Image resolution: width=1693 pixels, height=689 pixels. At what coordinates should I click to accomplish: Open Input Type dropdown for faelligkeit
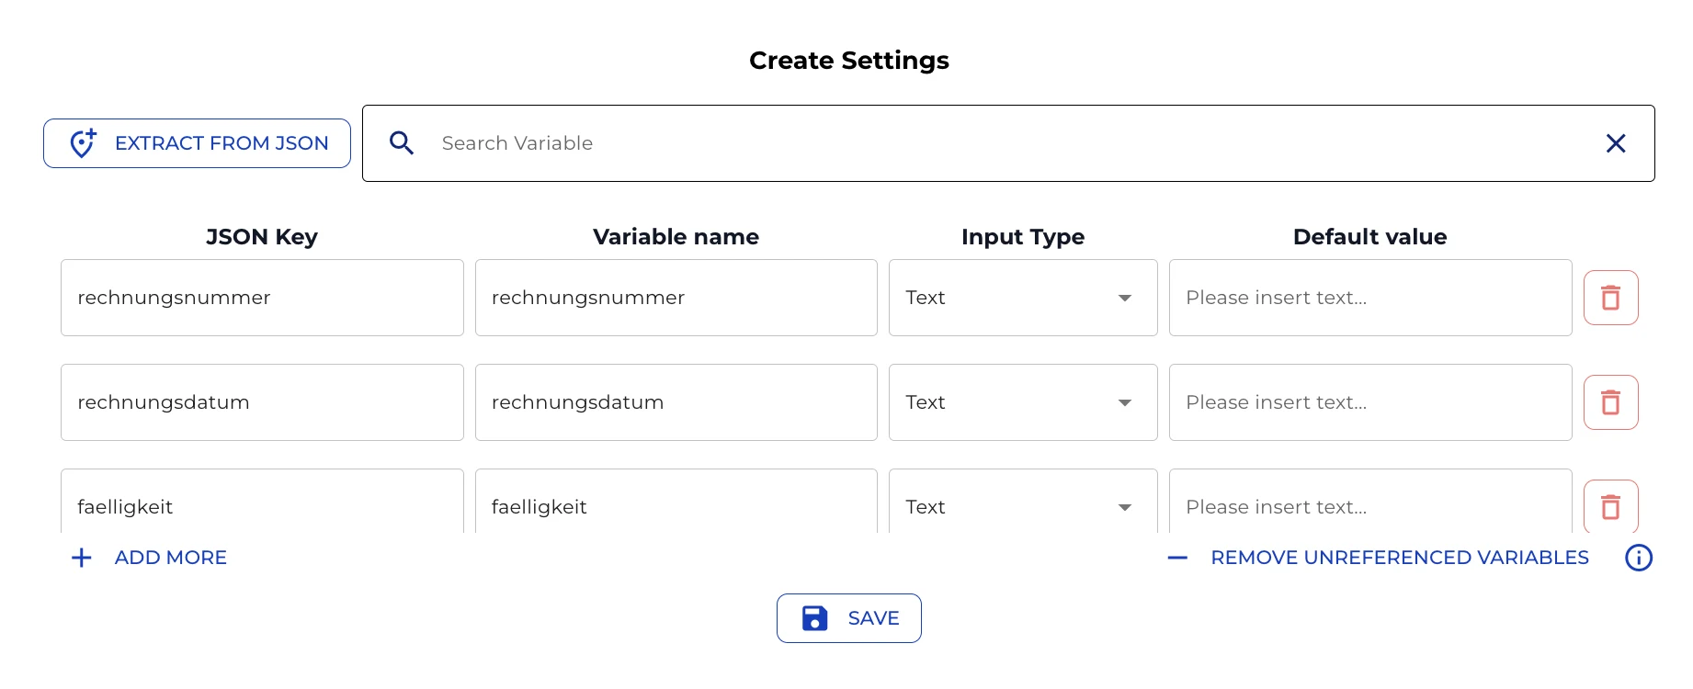[x=1023, y=502]
